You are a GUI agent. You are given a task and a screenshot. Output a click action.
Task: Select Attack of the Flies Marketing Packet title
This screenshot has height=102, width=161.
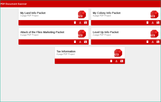tap(42, 32)
